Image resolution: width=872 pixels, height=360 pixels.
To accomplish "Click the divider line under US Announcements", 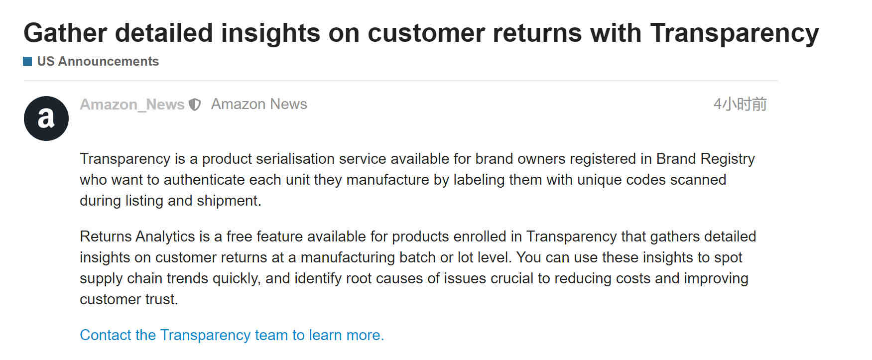I will 400,81.
